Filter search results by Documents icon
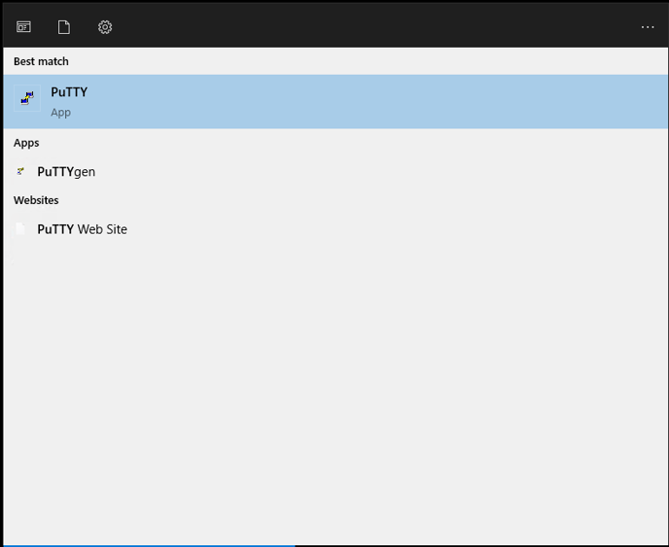 (64, 27)
